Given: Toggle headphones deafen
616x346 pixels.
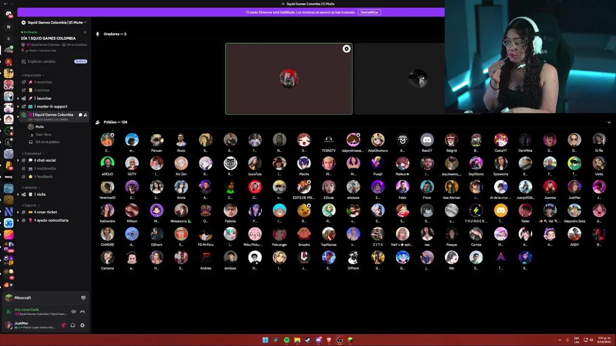Looking at the screenshot, I should pos(73,325).
